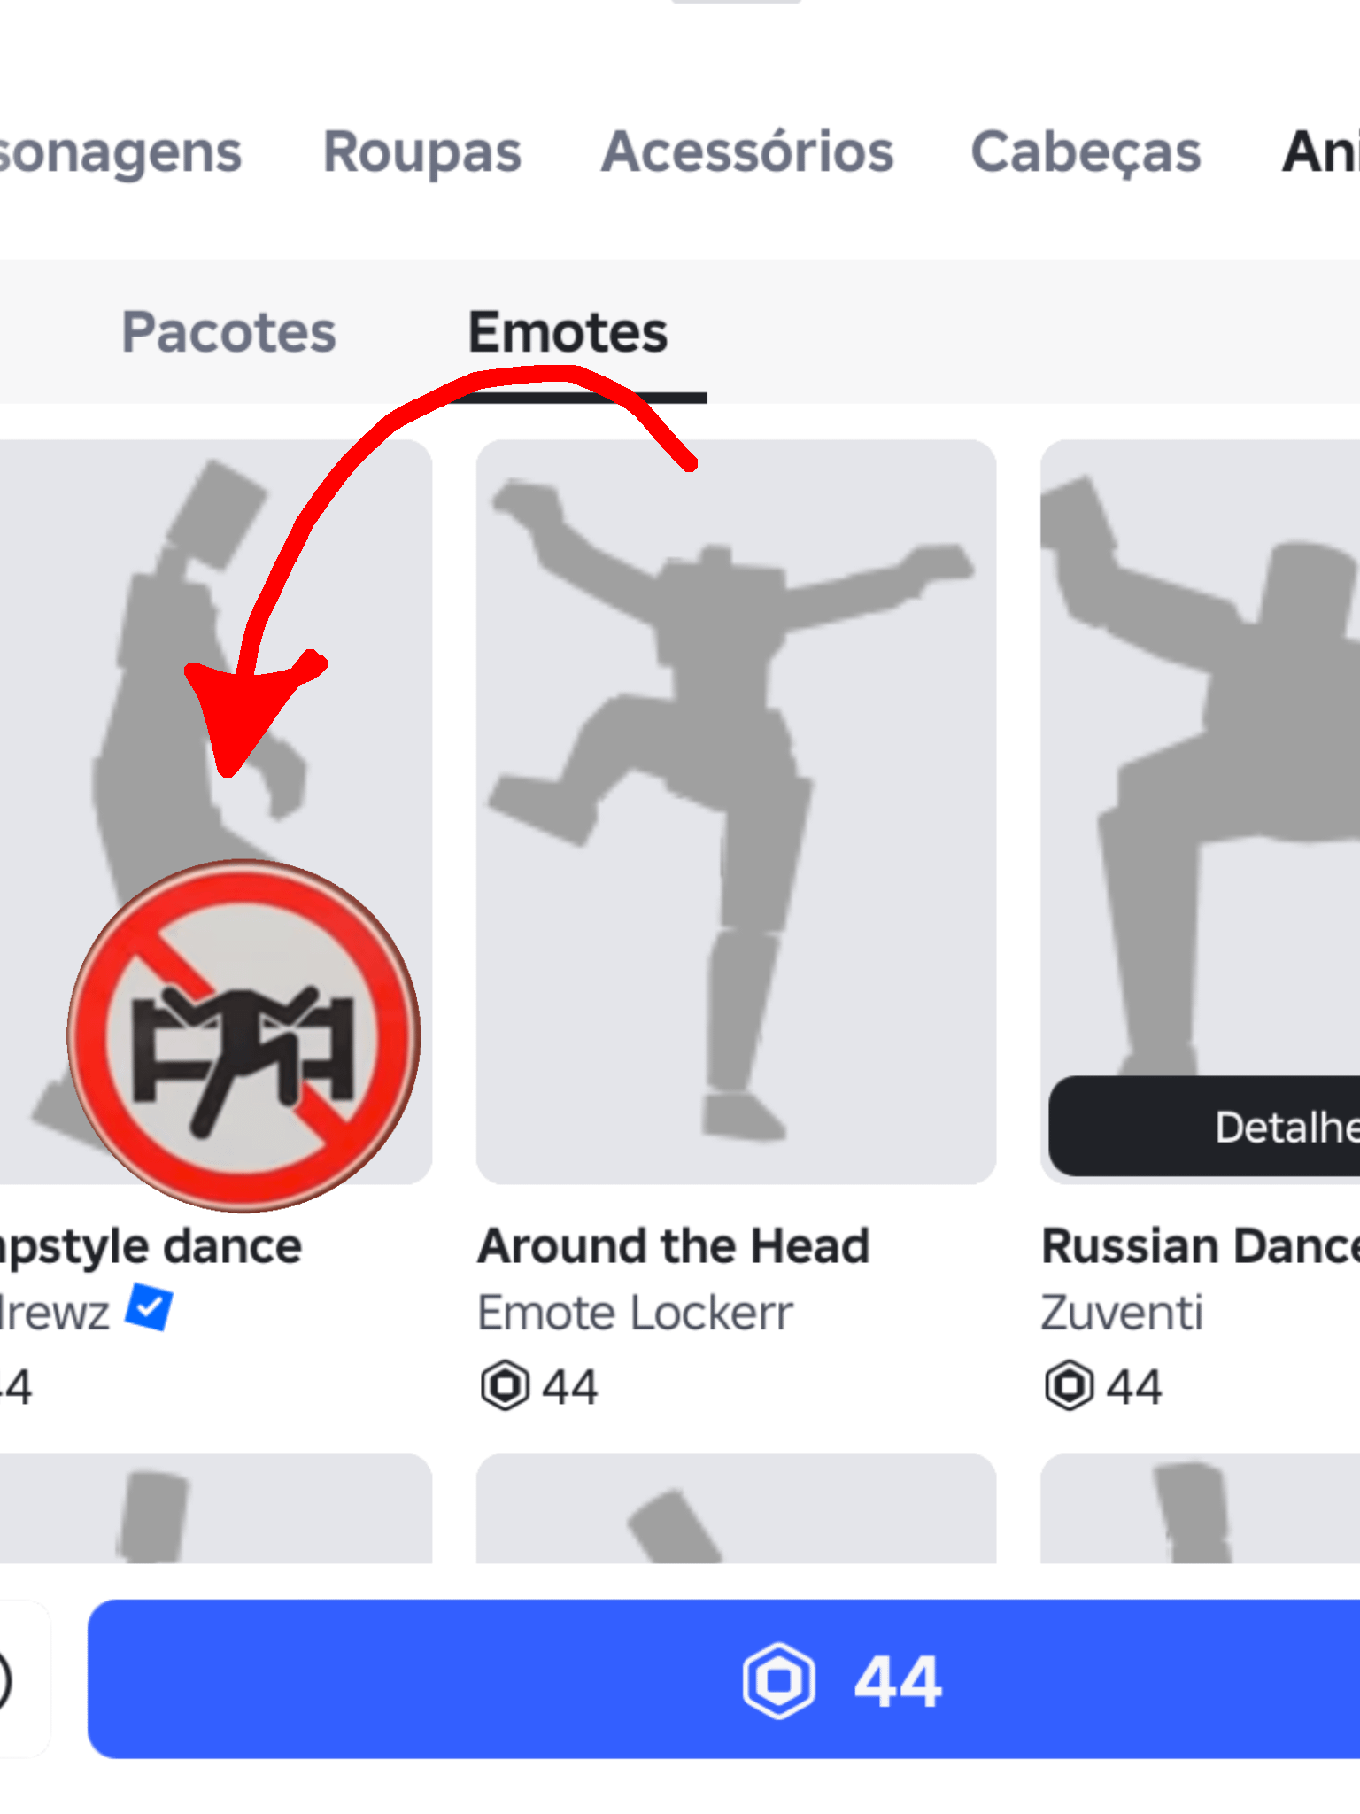
Task: Open the Acessórios tab
Action: [747, 152]
